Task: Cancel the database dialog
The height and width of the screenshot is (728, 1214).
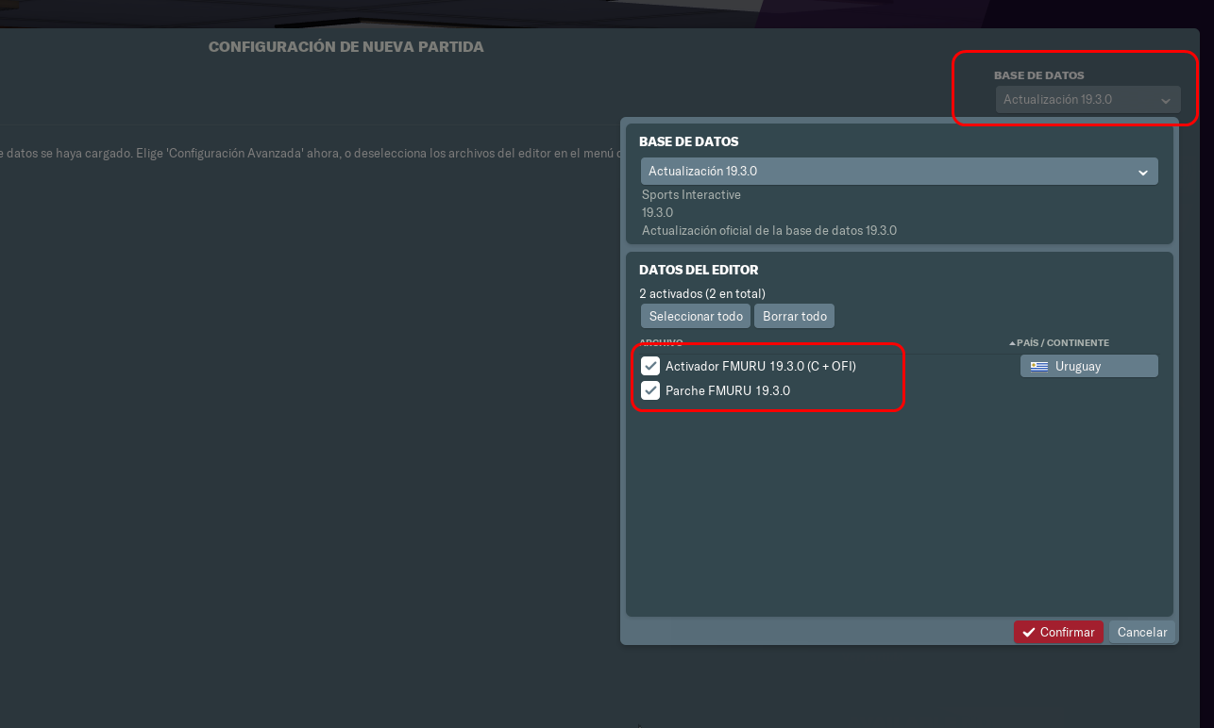Action: click(x=1142, y=632)
